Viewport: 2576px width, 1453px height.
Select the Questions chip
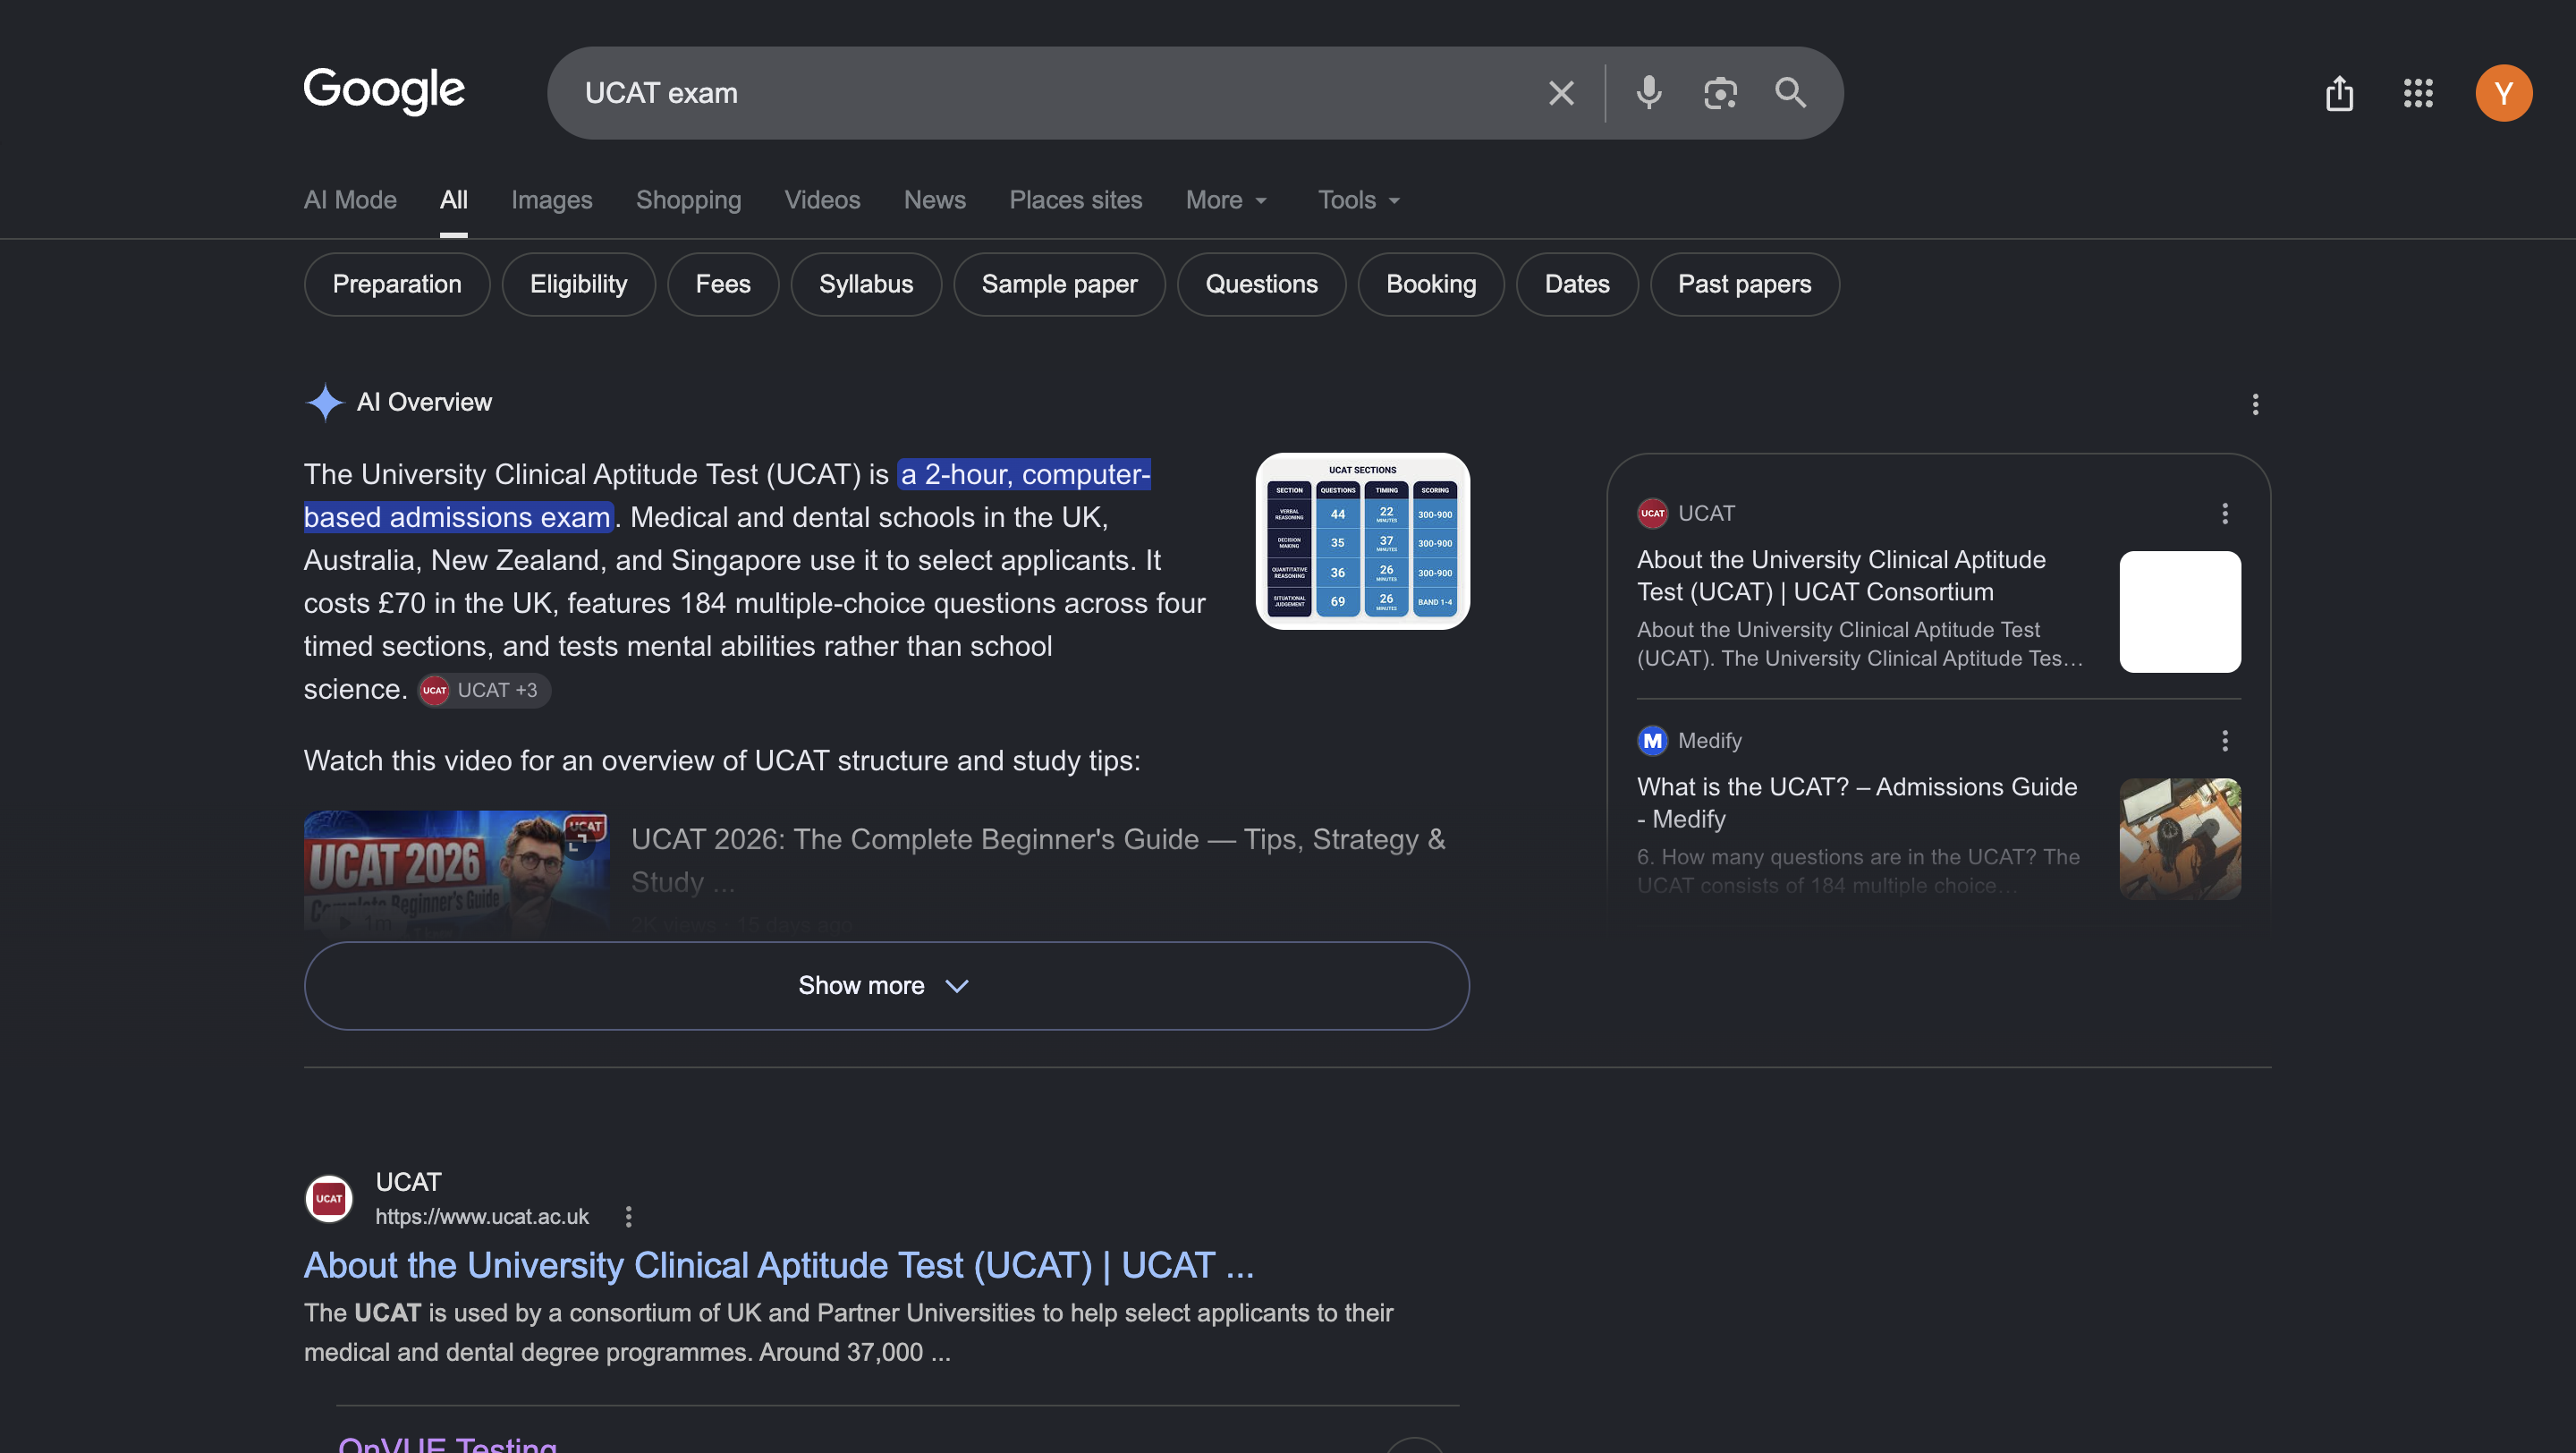pyautogui.click(x=1261, y=284)
